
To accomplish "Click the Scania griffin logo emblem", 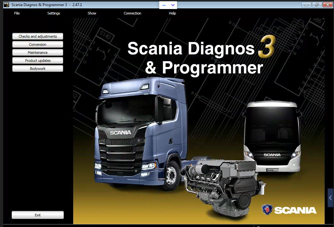I will tap(267, 210).
